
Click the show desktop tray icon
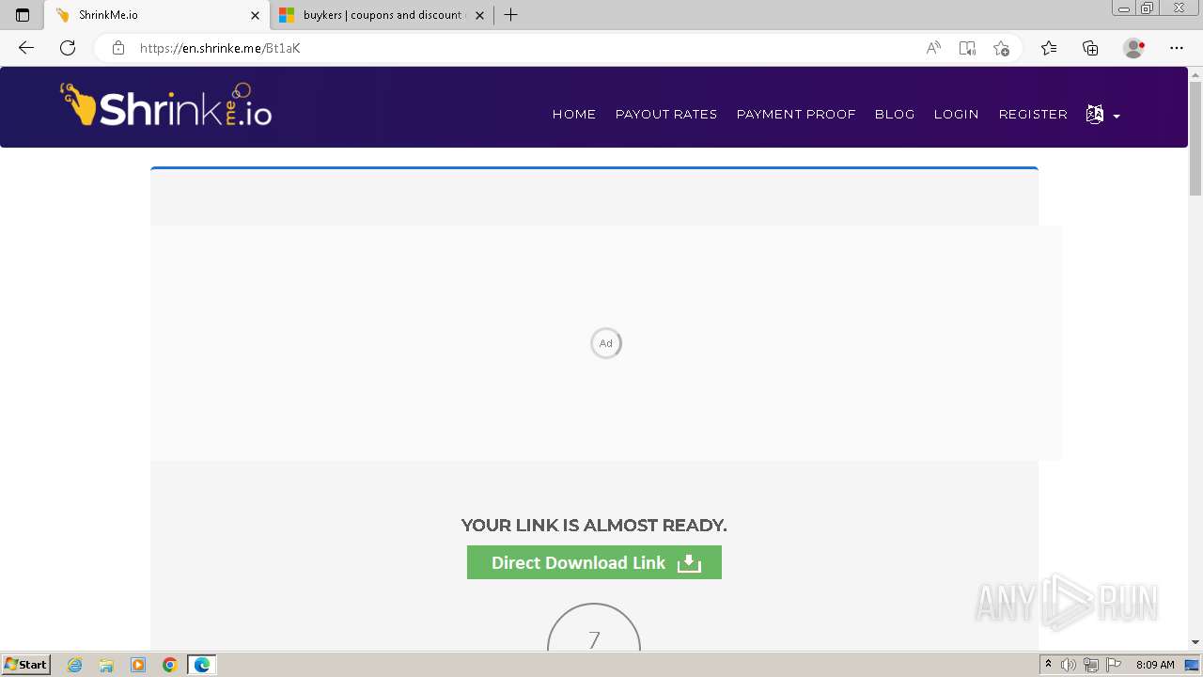(x=1192, y=665)
